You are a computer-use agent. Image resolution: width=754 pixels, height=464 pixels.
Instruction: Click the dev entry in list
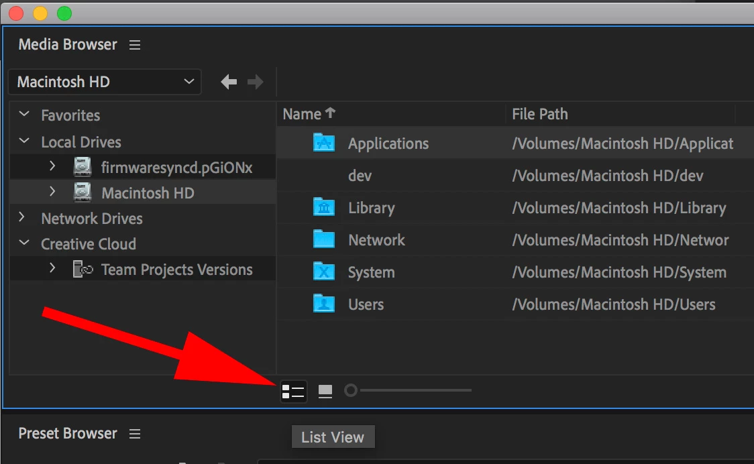(360, 176)
